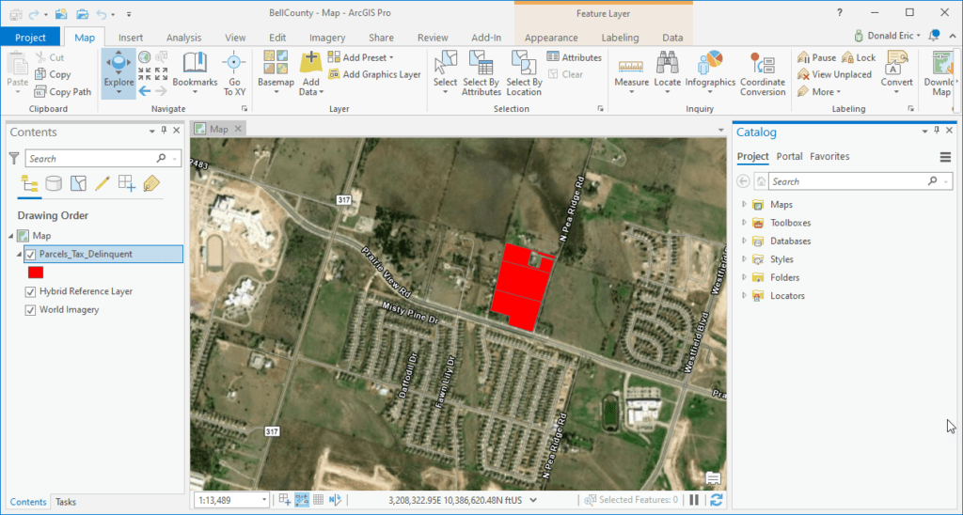Toggle Hybrid Reference Layer visibility

coord(30,291)
